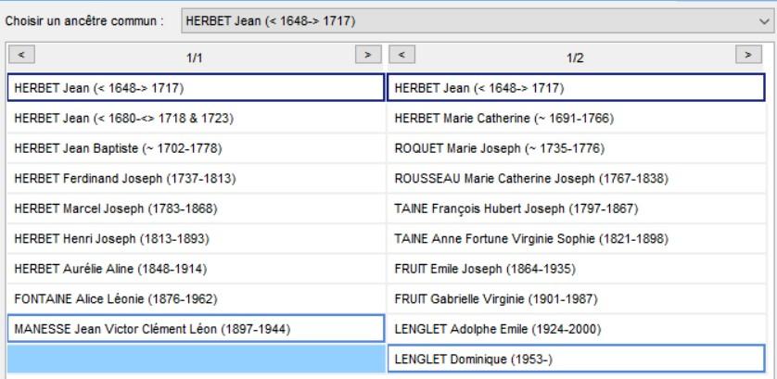
Task: Select HERBET Jean (< 1648-> 1717) in left column
Action: tap(197, 88)
